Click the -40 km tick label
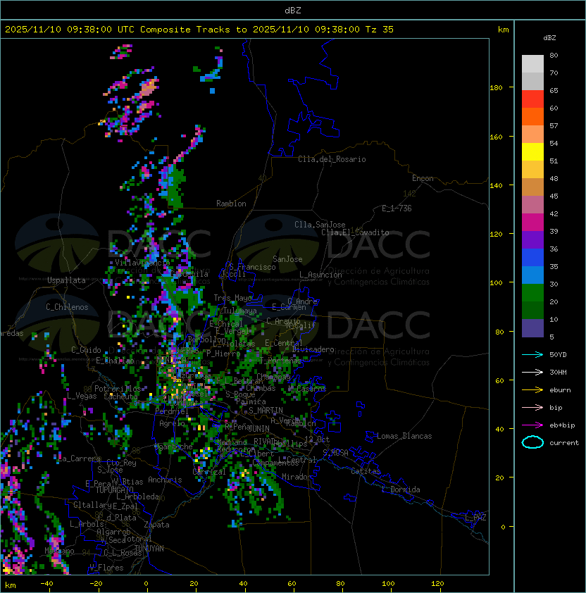Screen dimensions: 586x593 tap(46, 584)
